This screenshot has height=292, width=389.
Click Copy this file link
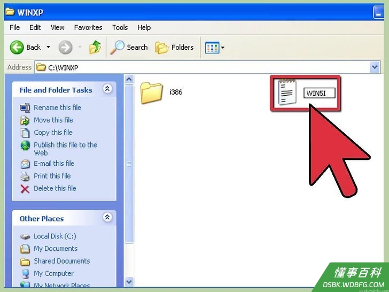click(x=53, y=132)
